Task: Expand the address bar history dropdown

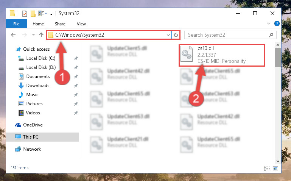Action: (x=168, y=35)
